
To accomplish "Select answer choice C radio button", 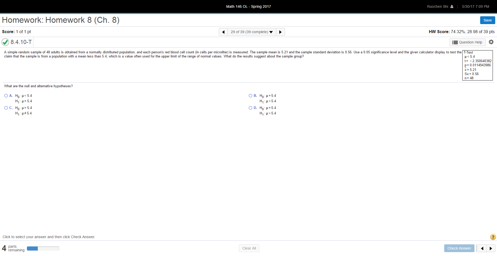I will pos(6,108).
